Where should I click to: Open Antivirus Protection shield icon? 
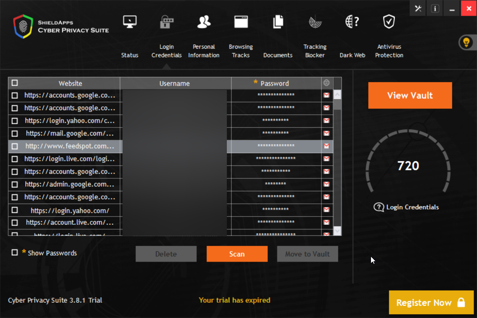click(x=389, y=22)
